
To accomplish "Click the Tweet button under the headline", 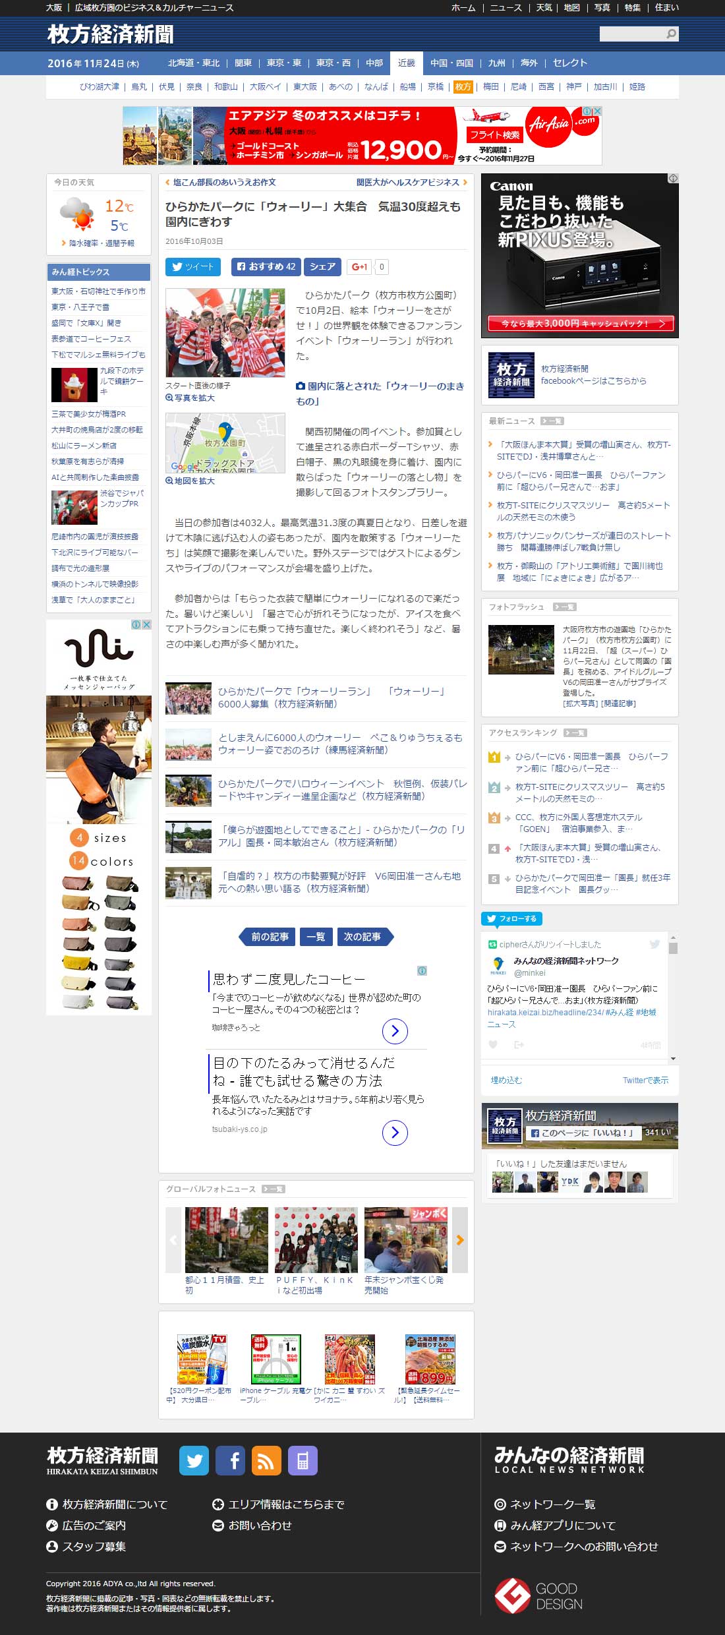I will [192, 267].
